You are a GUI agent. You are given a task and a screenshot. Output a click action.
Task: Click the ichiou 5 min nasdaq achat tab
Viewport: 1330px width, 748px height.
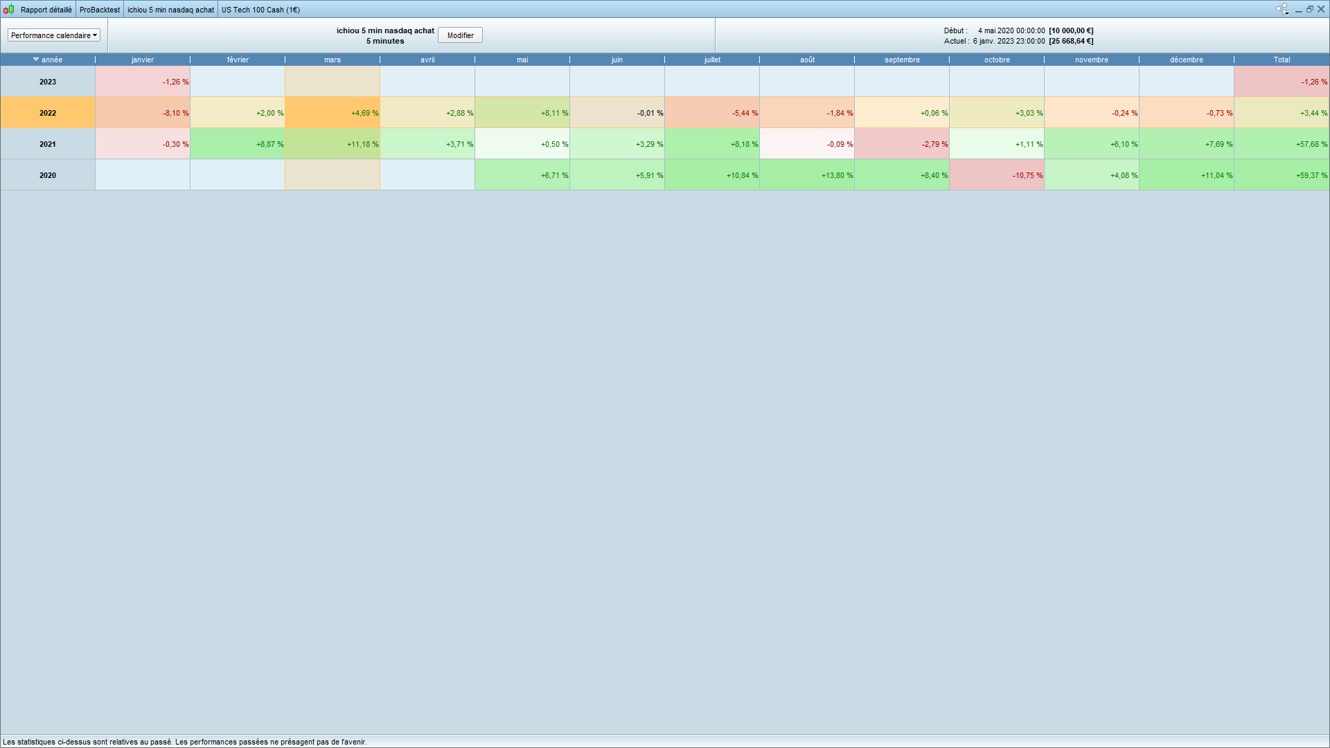[x=170, y=10]
